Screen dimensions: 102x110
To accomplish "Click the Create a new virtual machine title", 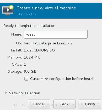I will pyautogui.click(x=46, y=8).
